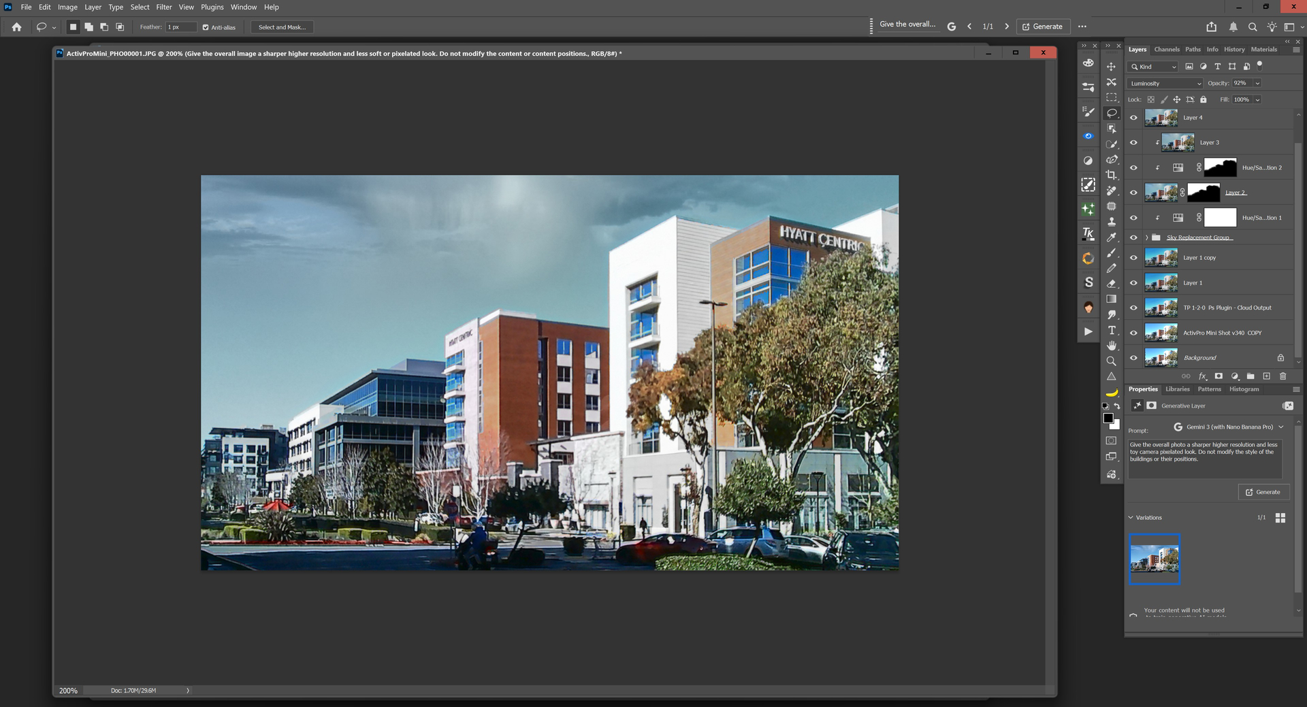Hide the Background layer
Screen dimensions: 1307x707
point(1133,358)
